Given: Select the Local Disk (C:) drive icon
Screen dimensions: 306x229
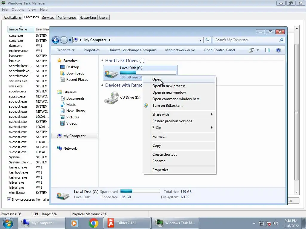Looking at the screenshot, I should click(111, 74).
